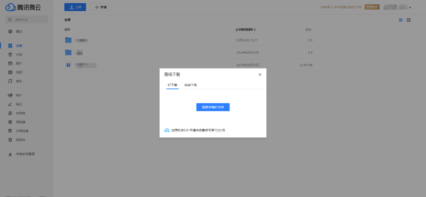
Task: Switch to BT下载 tab
Action: click(x=173, y=85)
